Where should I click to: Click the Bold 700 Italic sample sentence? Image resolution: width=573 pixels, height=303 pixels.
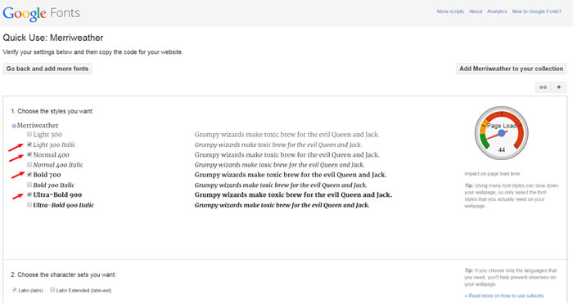click(x=281, y=185)
